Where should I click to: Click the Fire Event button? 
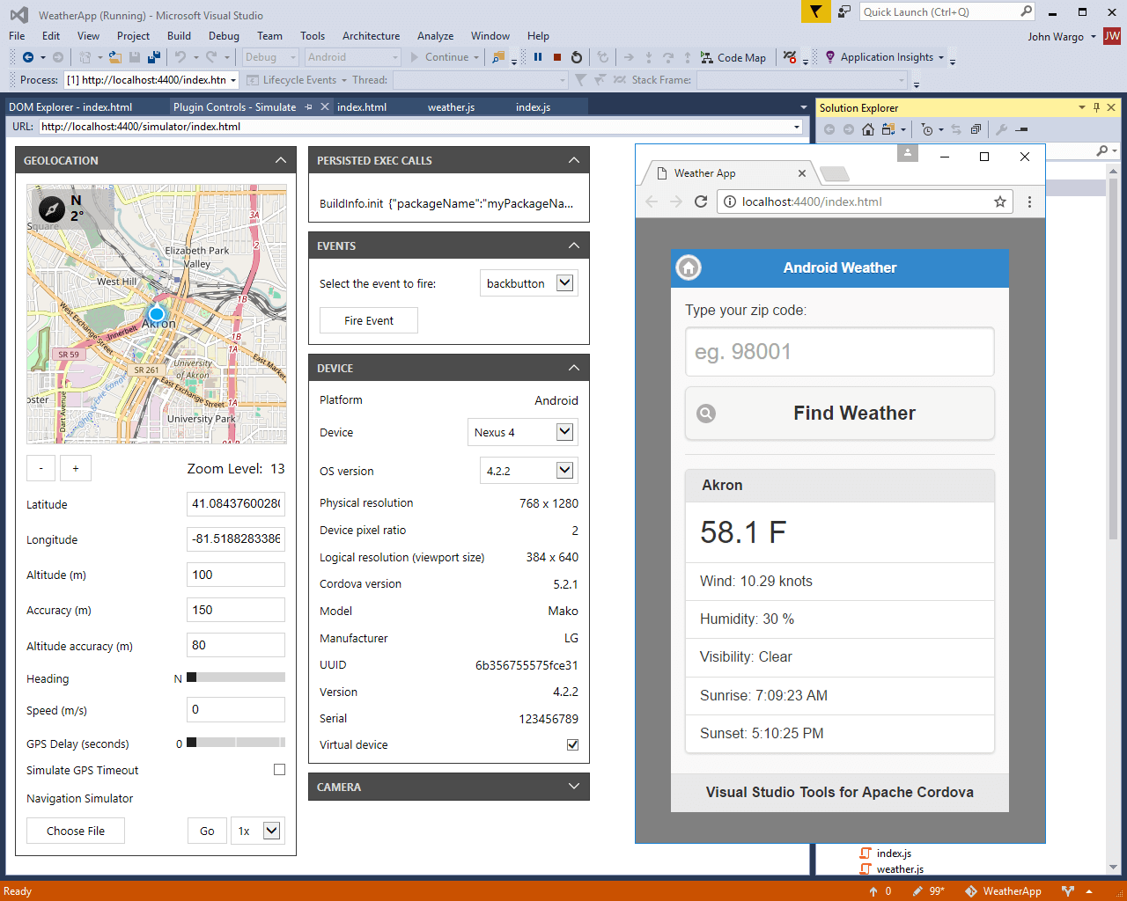(x=368, y=320)
